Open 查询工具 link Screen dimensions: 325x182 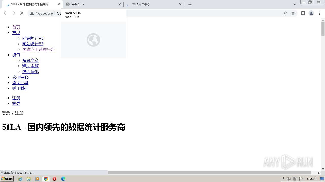click(x=20, y=83)
